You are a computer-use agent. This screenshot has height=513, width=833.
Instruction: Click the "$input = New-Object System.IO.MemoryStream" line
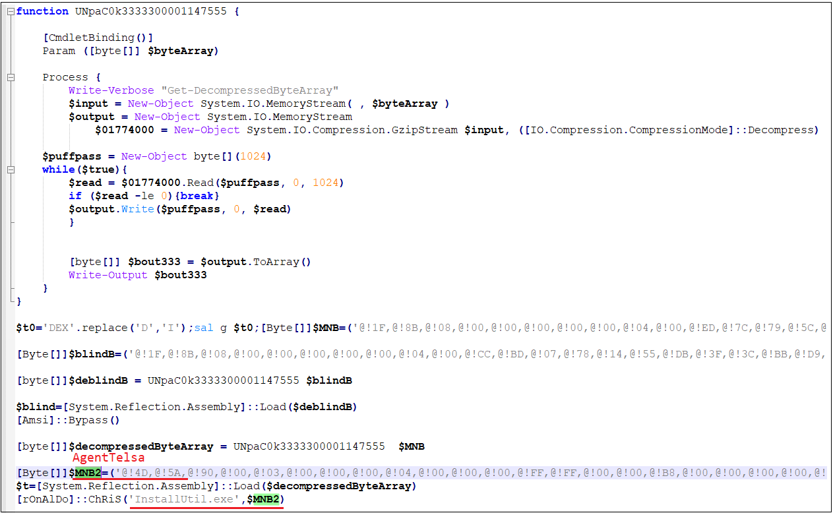pos(259,104)
